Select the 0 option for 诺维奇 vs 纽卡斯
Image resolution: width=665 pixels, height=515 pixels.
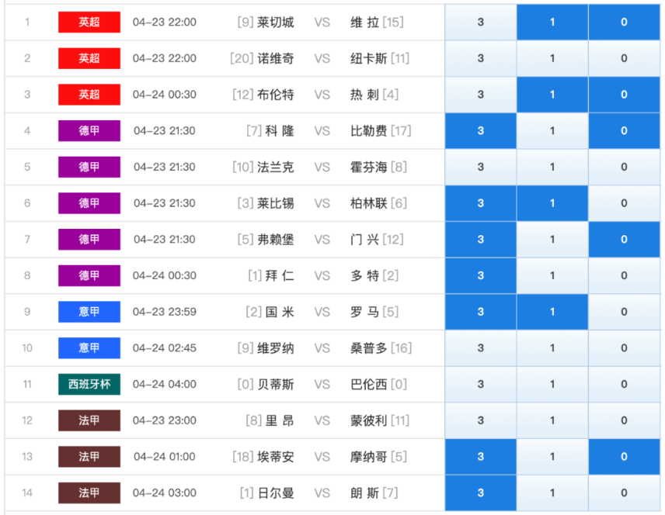click(624, 58)
